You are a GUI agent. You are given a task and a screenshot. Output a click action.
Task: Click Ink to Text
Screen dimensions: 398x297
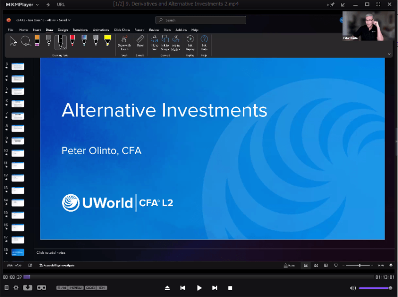154,43
